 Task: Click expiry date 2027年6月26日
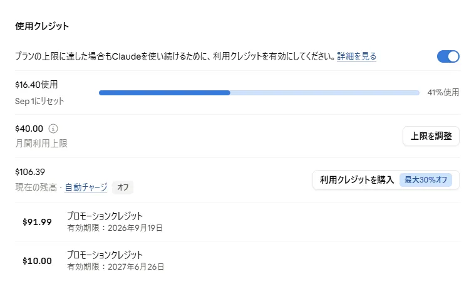coord(136,267)
